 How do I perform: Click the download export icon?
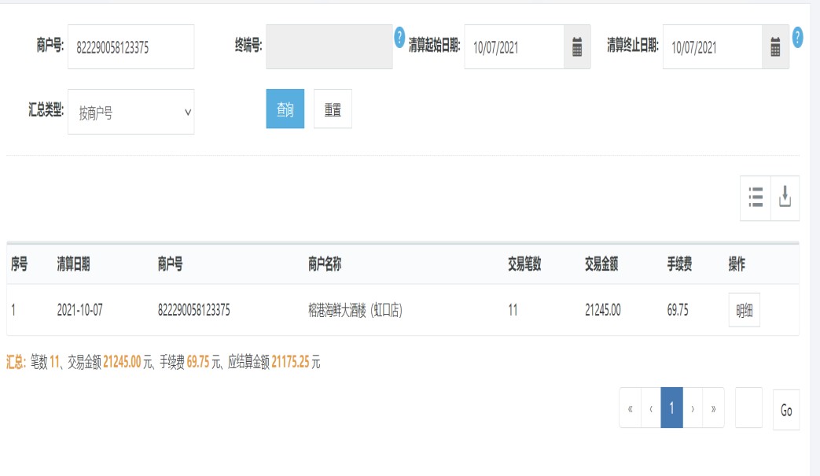(x=785, y=197)
